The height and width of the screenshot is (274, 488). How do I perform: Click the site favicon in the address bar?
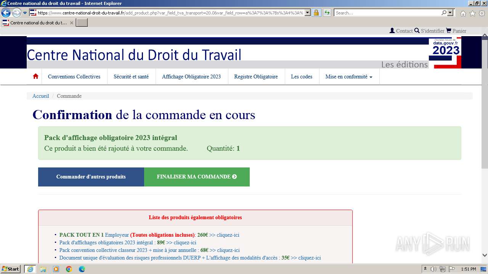(33, 13)
